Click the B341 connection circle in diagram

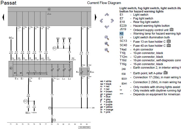tap(54, 48)
